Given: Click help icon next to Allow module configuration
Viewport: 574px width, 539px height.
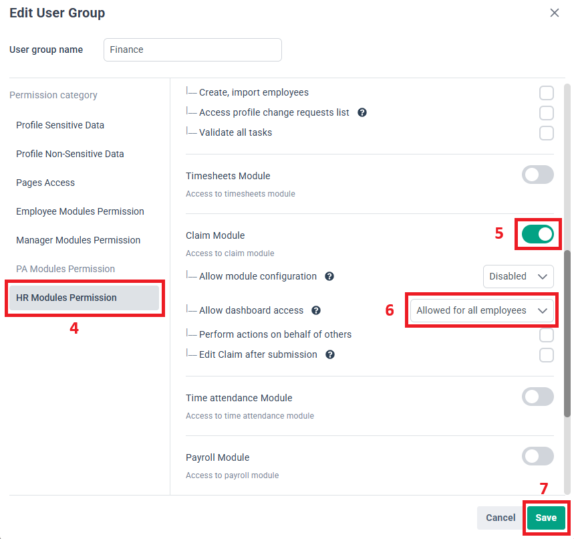Looking at the screenshot, I should [x=329, y=276].
